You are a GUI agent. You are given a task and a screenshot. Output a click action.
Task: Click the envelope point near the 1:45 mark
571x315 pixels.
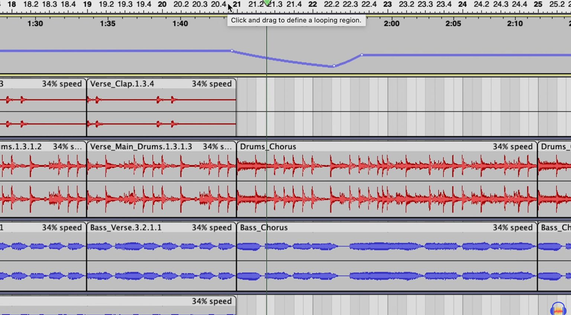232,51
